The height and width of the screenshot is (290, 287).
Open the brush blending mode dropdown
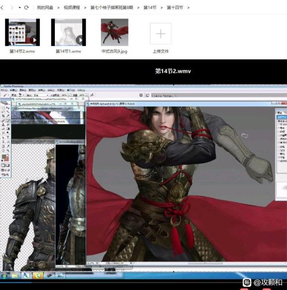(41, 95)
